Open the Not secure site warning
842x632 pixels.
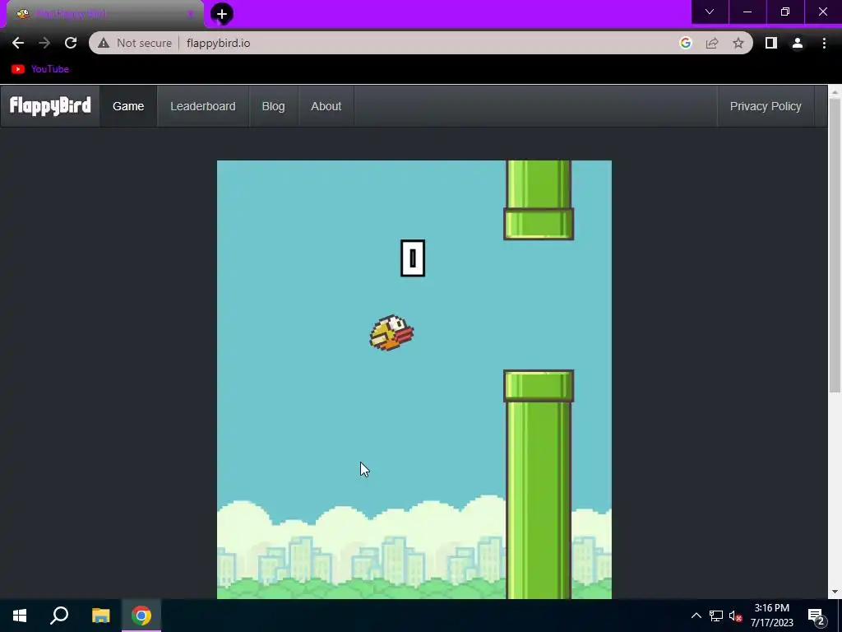(135, 43)
